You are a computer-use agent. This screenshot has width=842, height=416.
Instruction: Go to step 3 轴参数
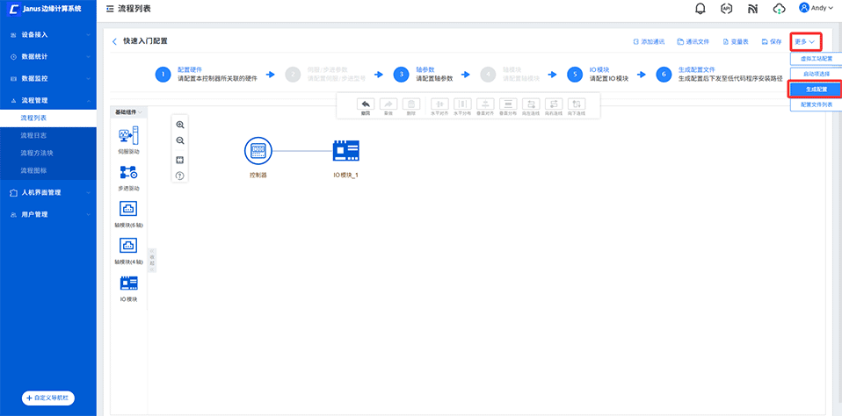click(x=401, y=75)
